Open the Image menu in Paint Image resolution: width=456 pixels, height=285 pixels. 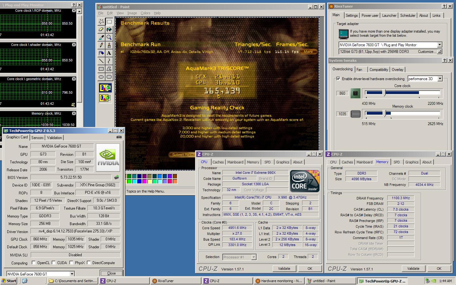[132, 13]
